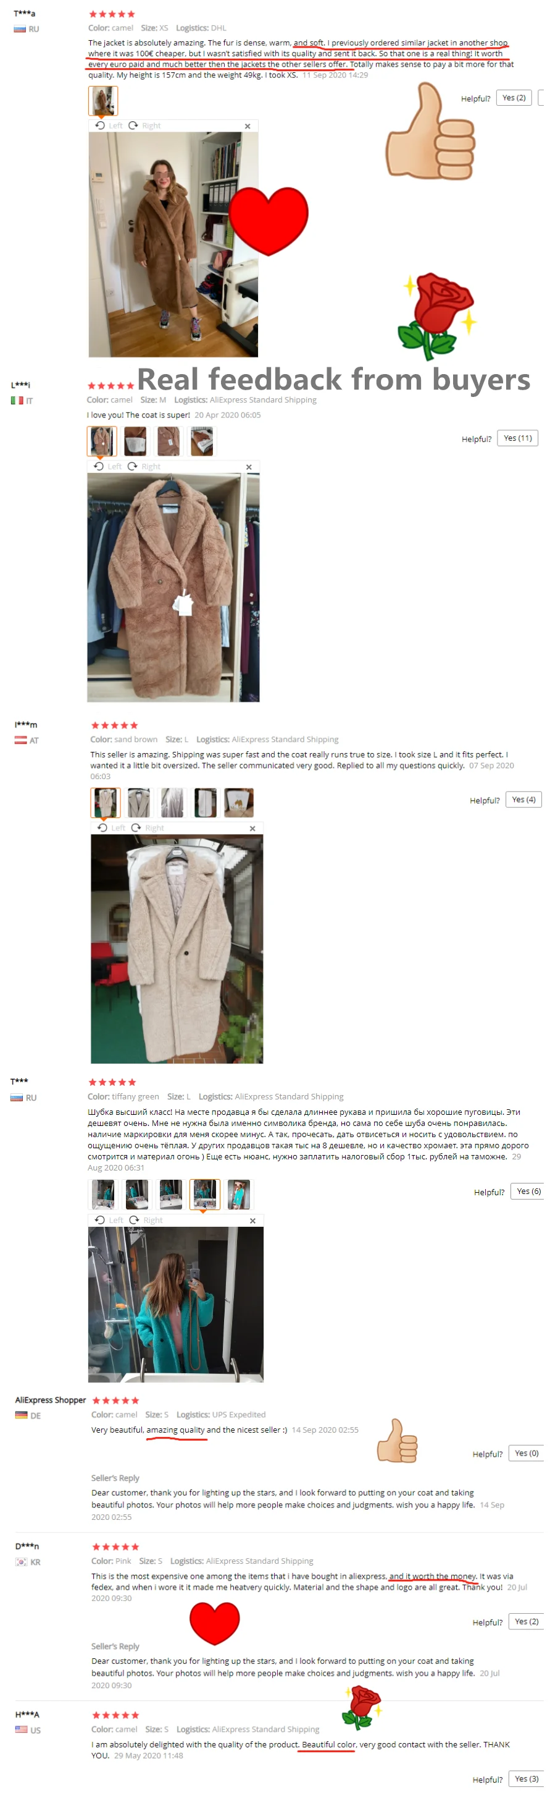
Task: Rotate L***i's coat photo left
Action: coord(108,467)
